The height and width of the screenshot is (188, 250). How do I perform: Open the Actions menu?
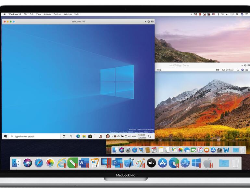pos(47,14)
